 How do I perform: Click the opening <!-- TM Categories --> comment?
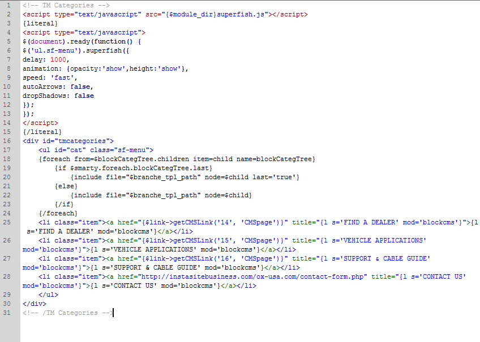(66, 5)
